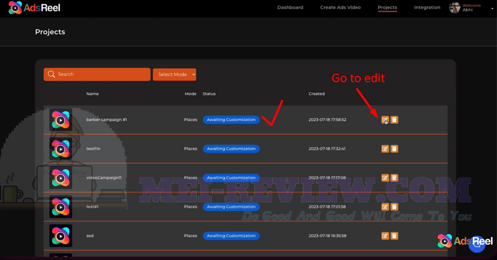Delete the barber campaign #1 project
Image resolution: width=497 pixels, height=260 pixels.
pos(394,120)
